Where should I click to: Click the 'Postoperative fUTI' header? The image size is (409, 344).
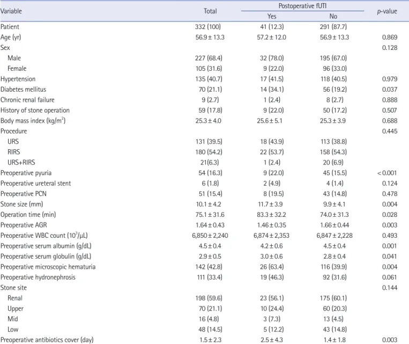click(x=302, y=6)
